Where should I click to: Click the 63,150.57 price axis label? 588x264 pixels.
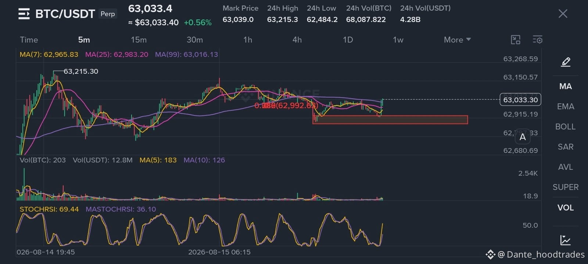tap(520, 77)
